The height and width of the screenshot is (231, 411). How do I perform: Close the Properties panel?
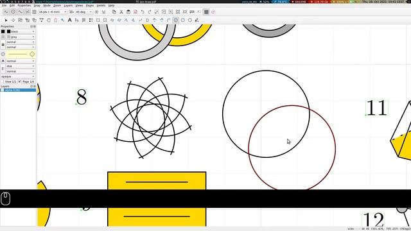click(x=34, y=26)
